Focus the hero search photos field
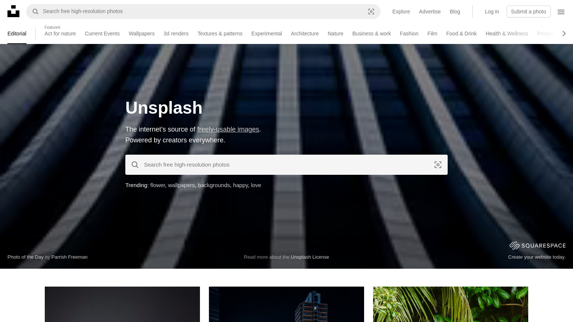This screenshot has height=322, width=573. click(286, 165)
